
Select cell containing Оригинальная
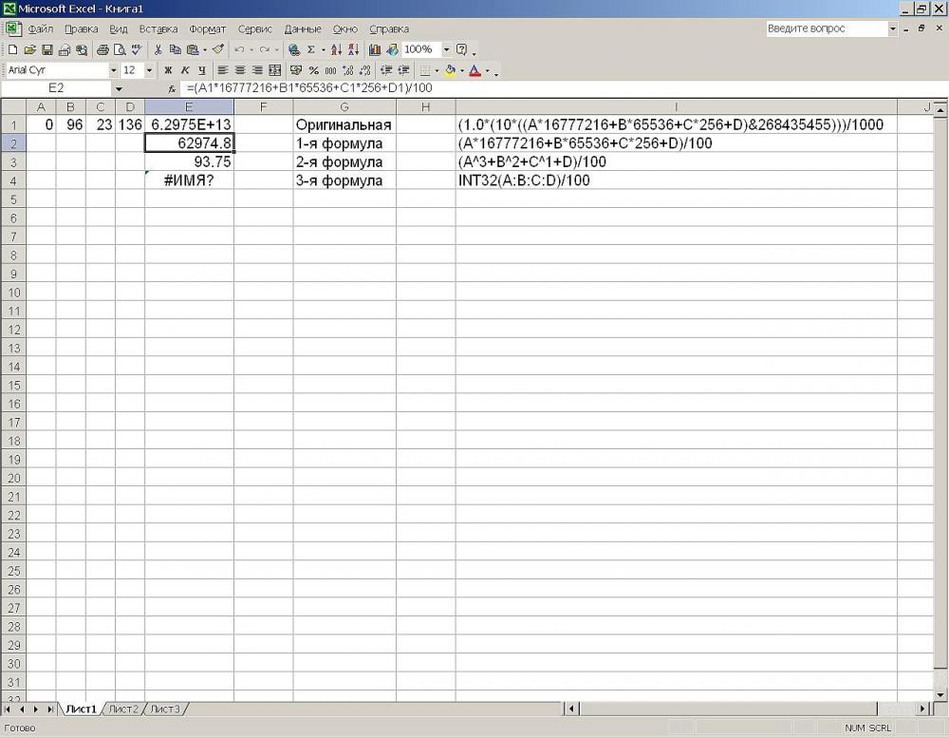tap(344, 124)
